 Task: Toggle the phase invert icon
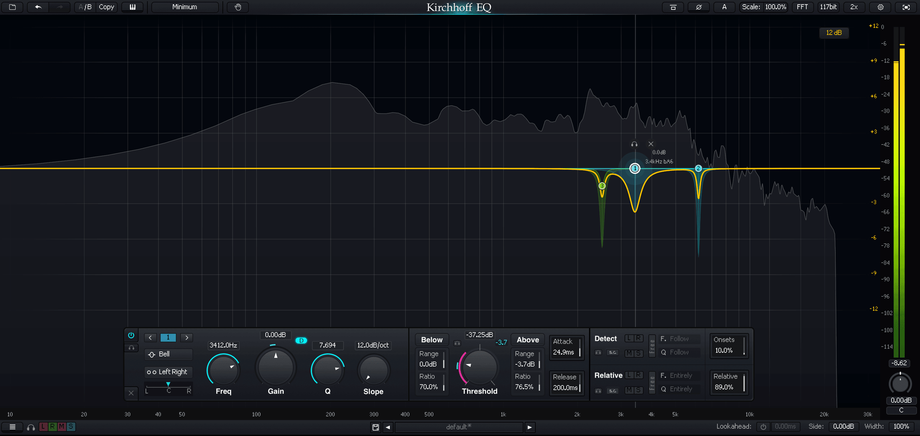pyautogui.click(x=698, y=7)
